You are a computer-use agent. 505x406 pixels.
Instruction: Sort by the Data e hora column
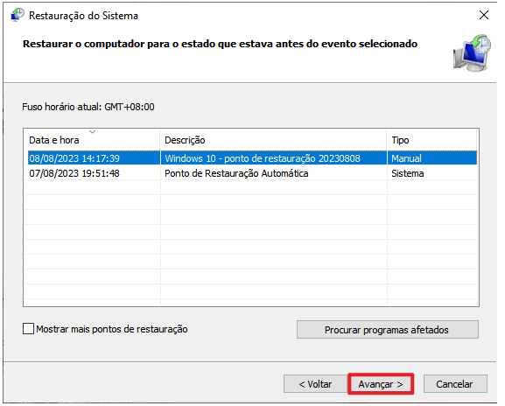(x=92, y=140)
